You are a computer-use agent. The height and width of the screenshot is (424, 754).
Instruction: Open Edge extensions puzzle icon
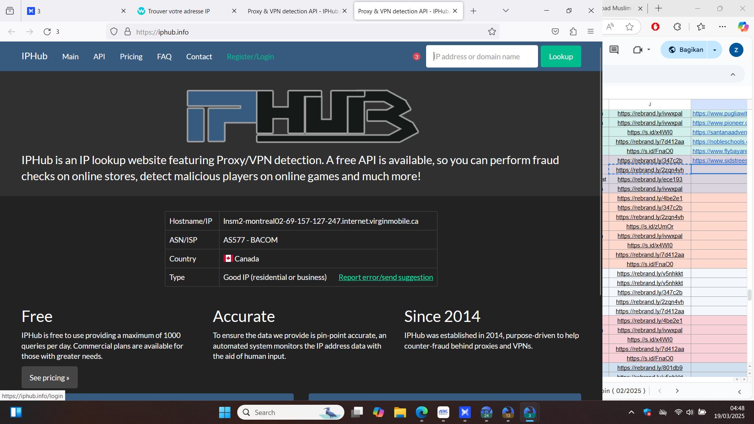pyautogui.click(x=677, y=27)
